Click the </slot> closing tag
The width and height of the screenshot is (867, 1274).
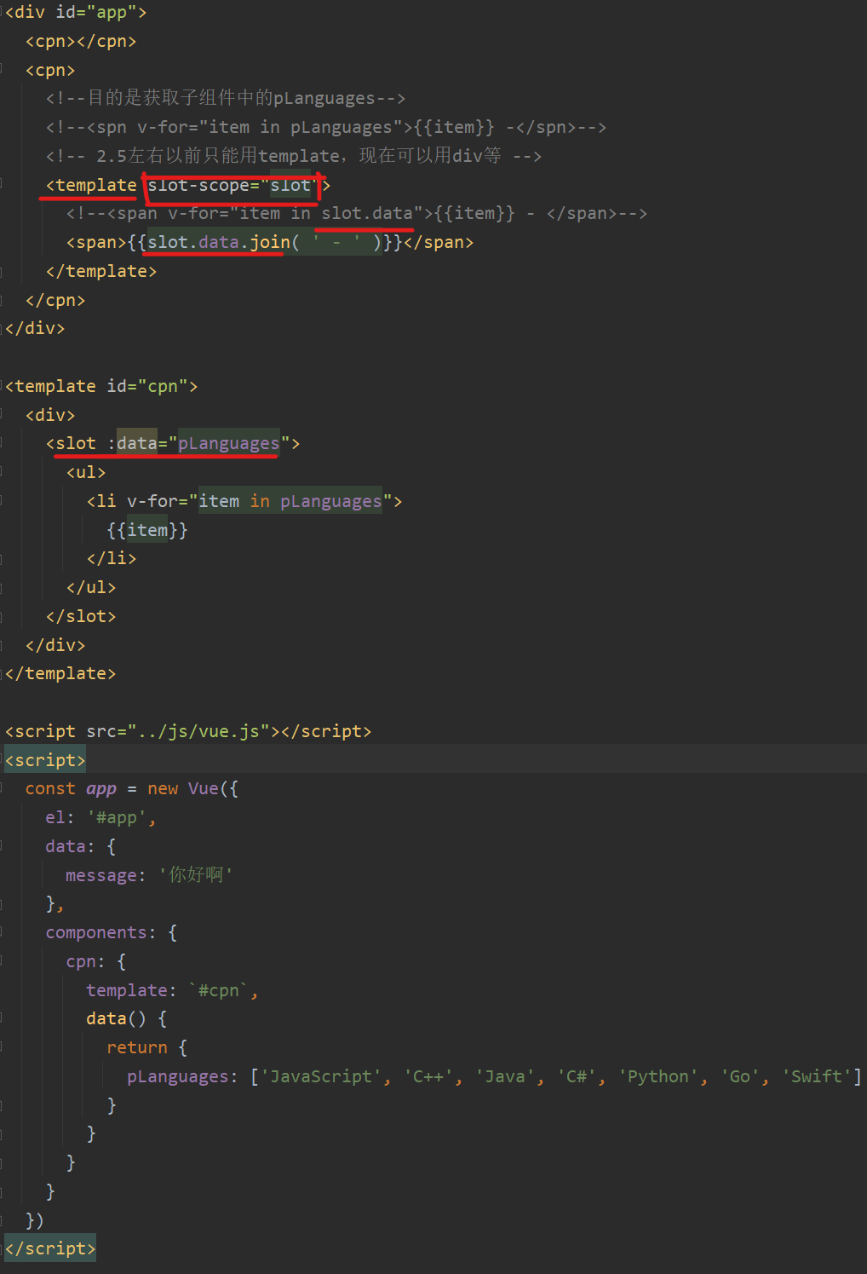81,617
